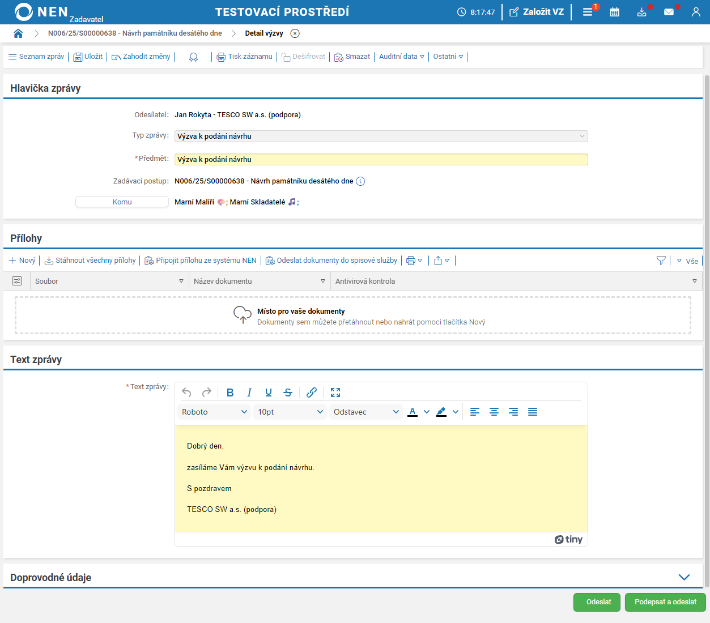This screenshot has height=623, width=710.
Task: Open the Ostatní menu
Action: point(448,57)
